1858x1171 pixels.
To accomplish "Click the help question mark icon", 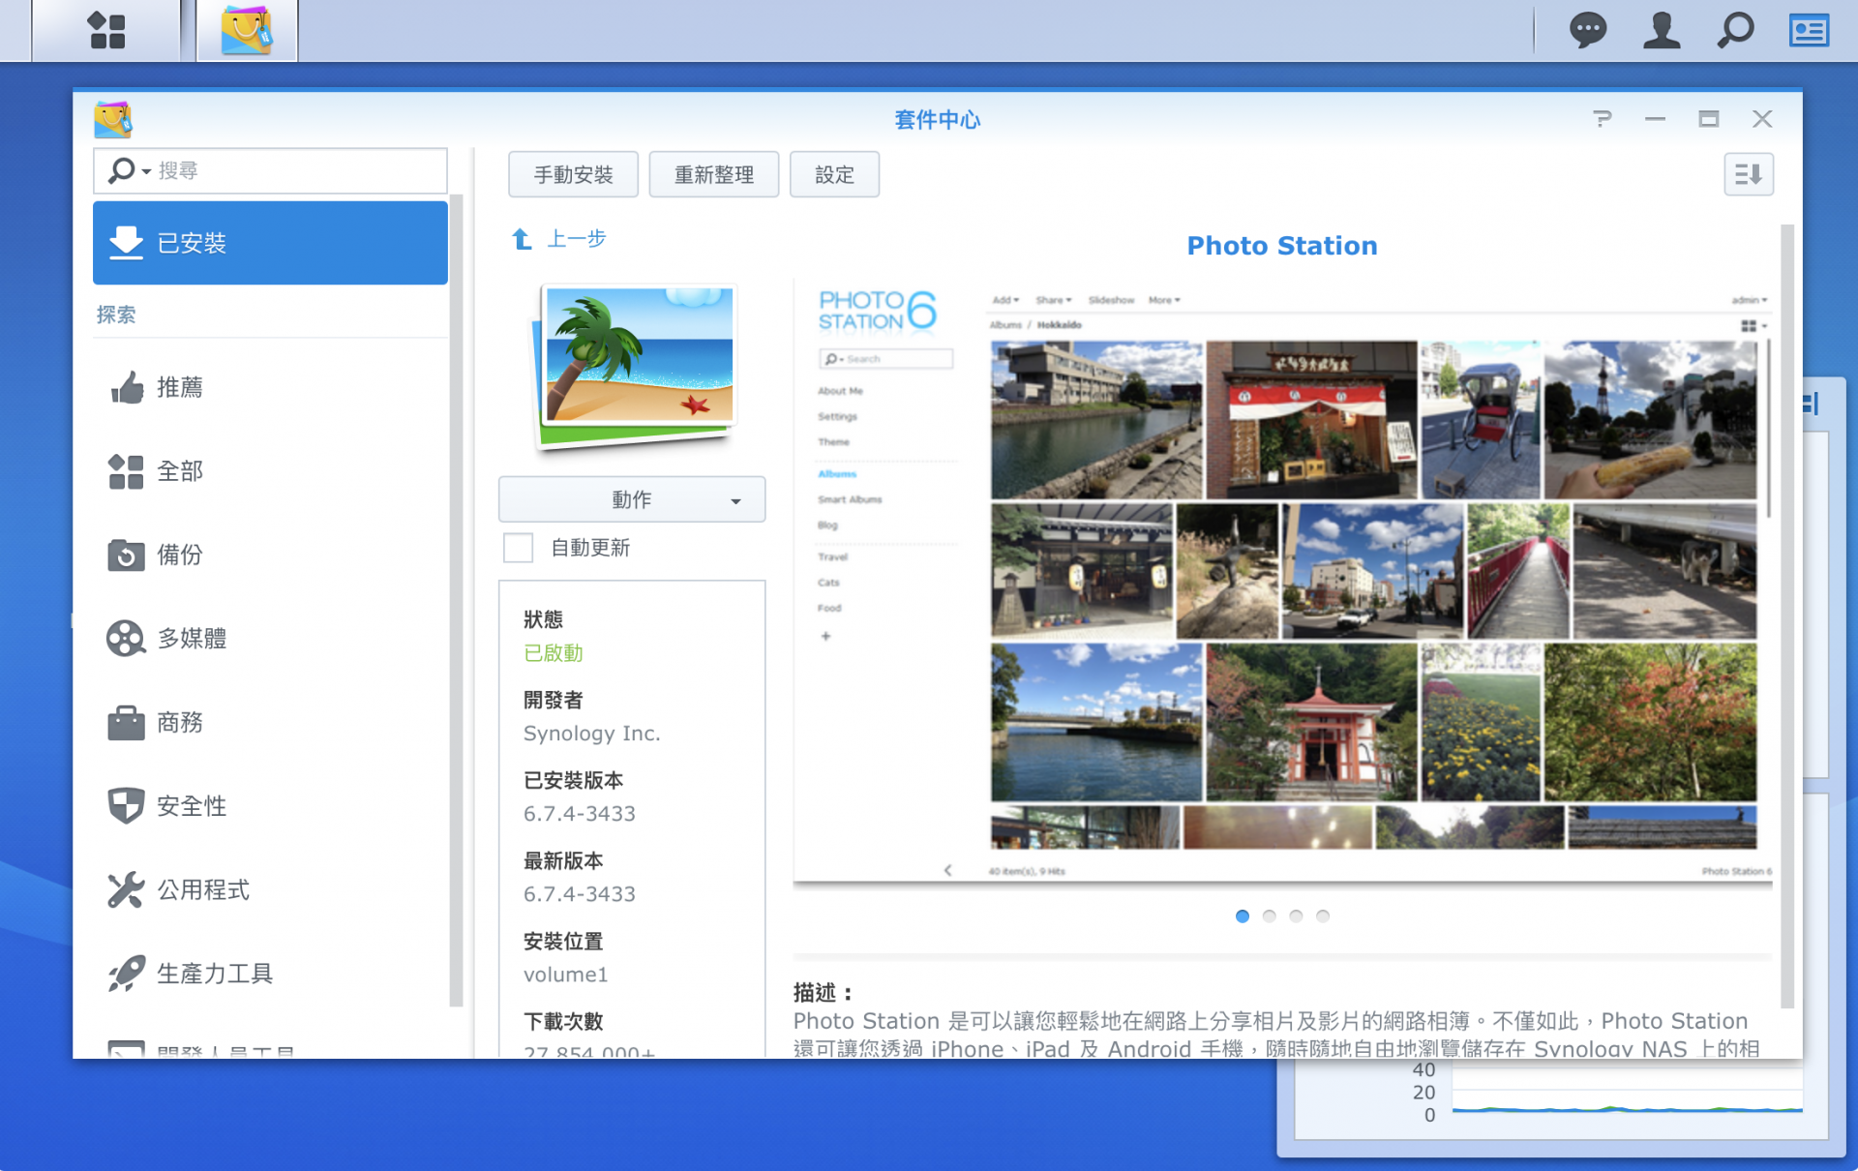I will [x=1602, y=119].
